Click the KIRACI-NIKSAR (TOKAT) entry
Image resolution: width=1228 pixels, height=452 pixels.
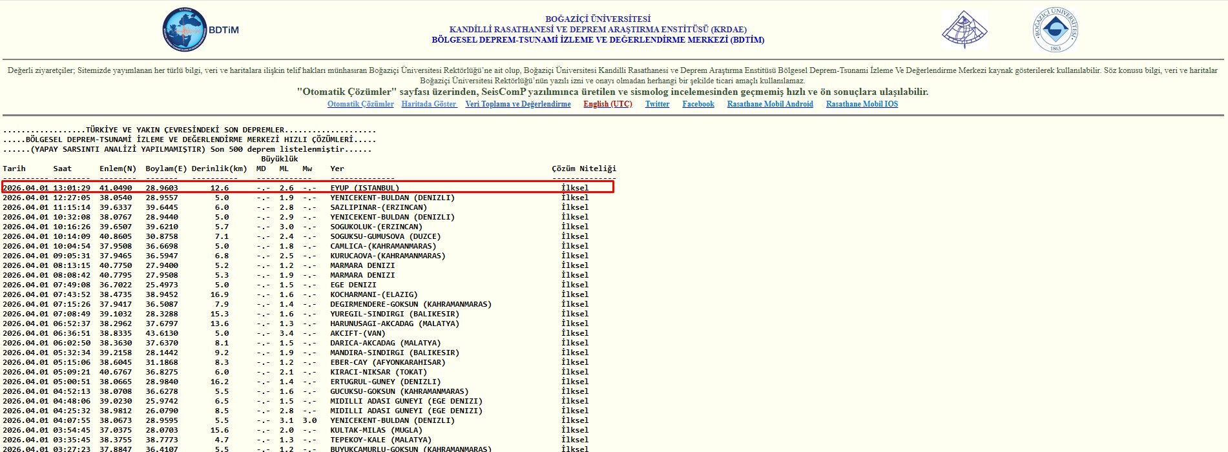[x=379, y=372]
